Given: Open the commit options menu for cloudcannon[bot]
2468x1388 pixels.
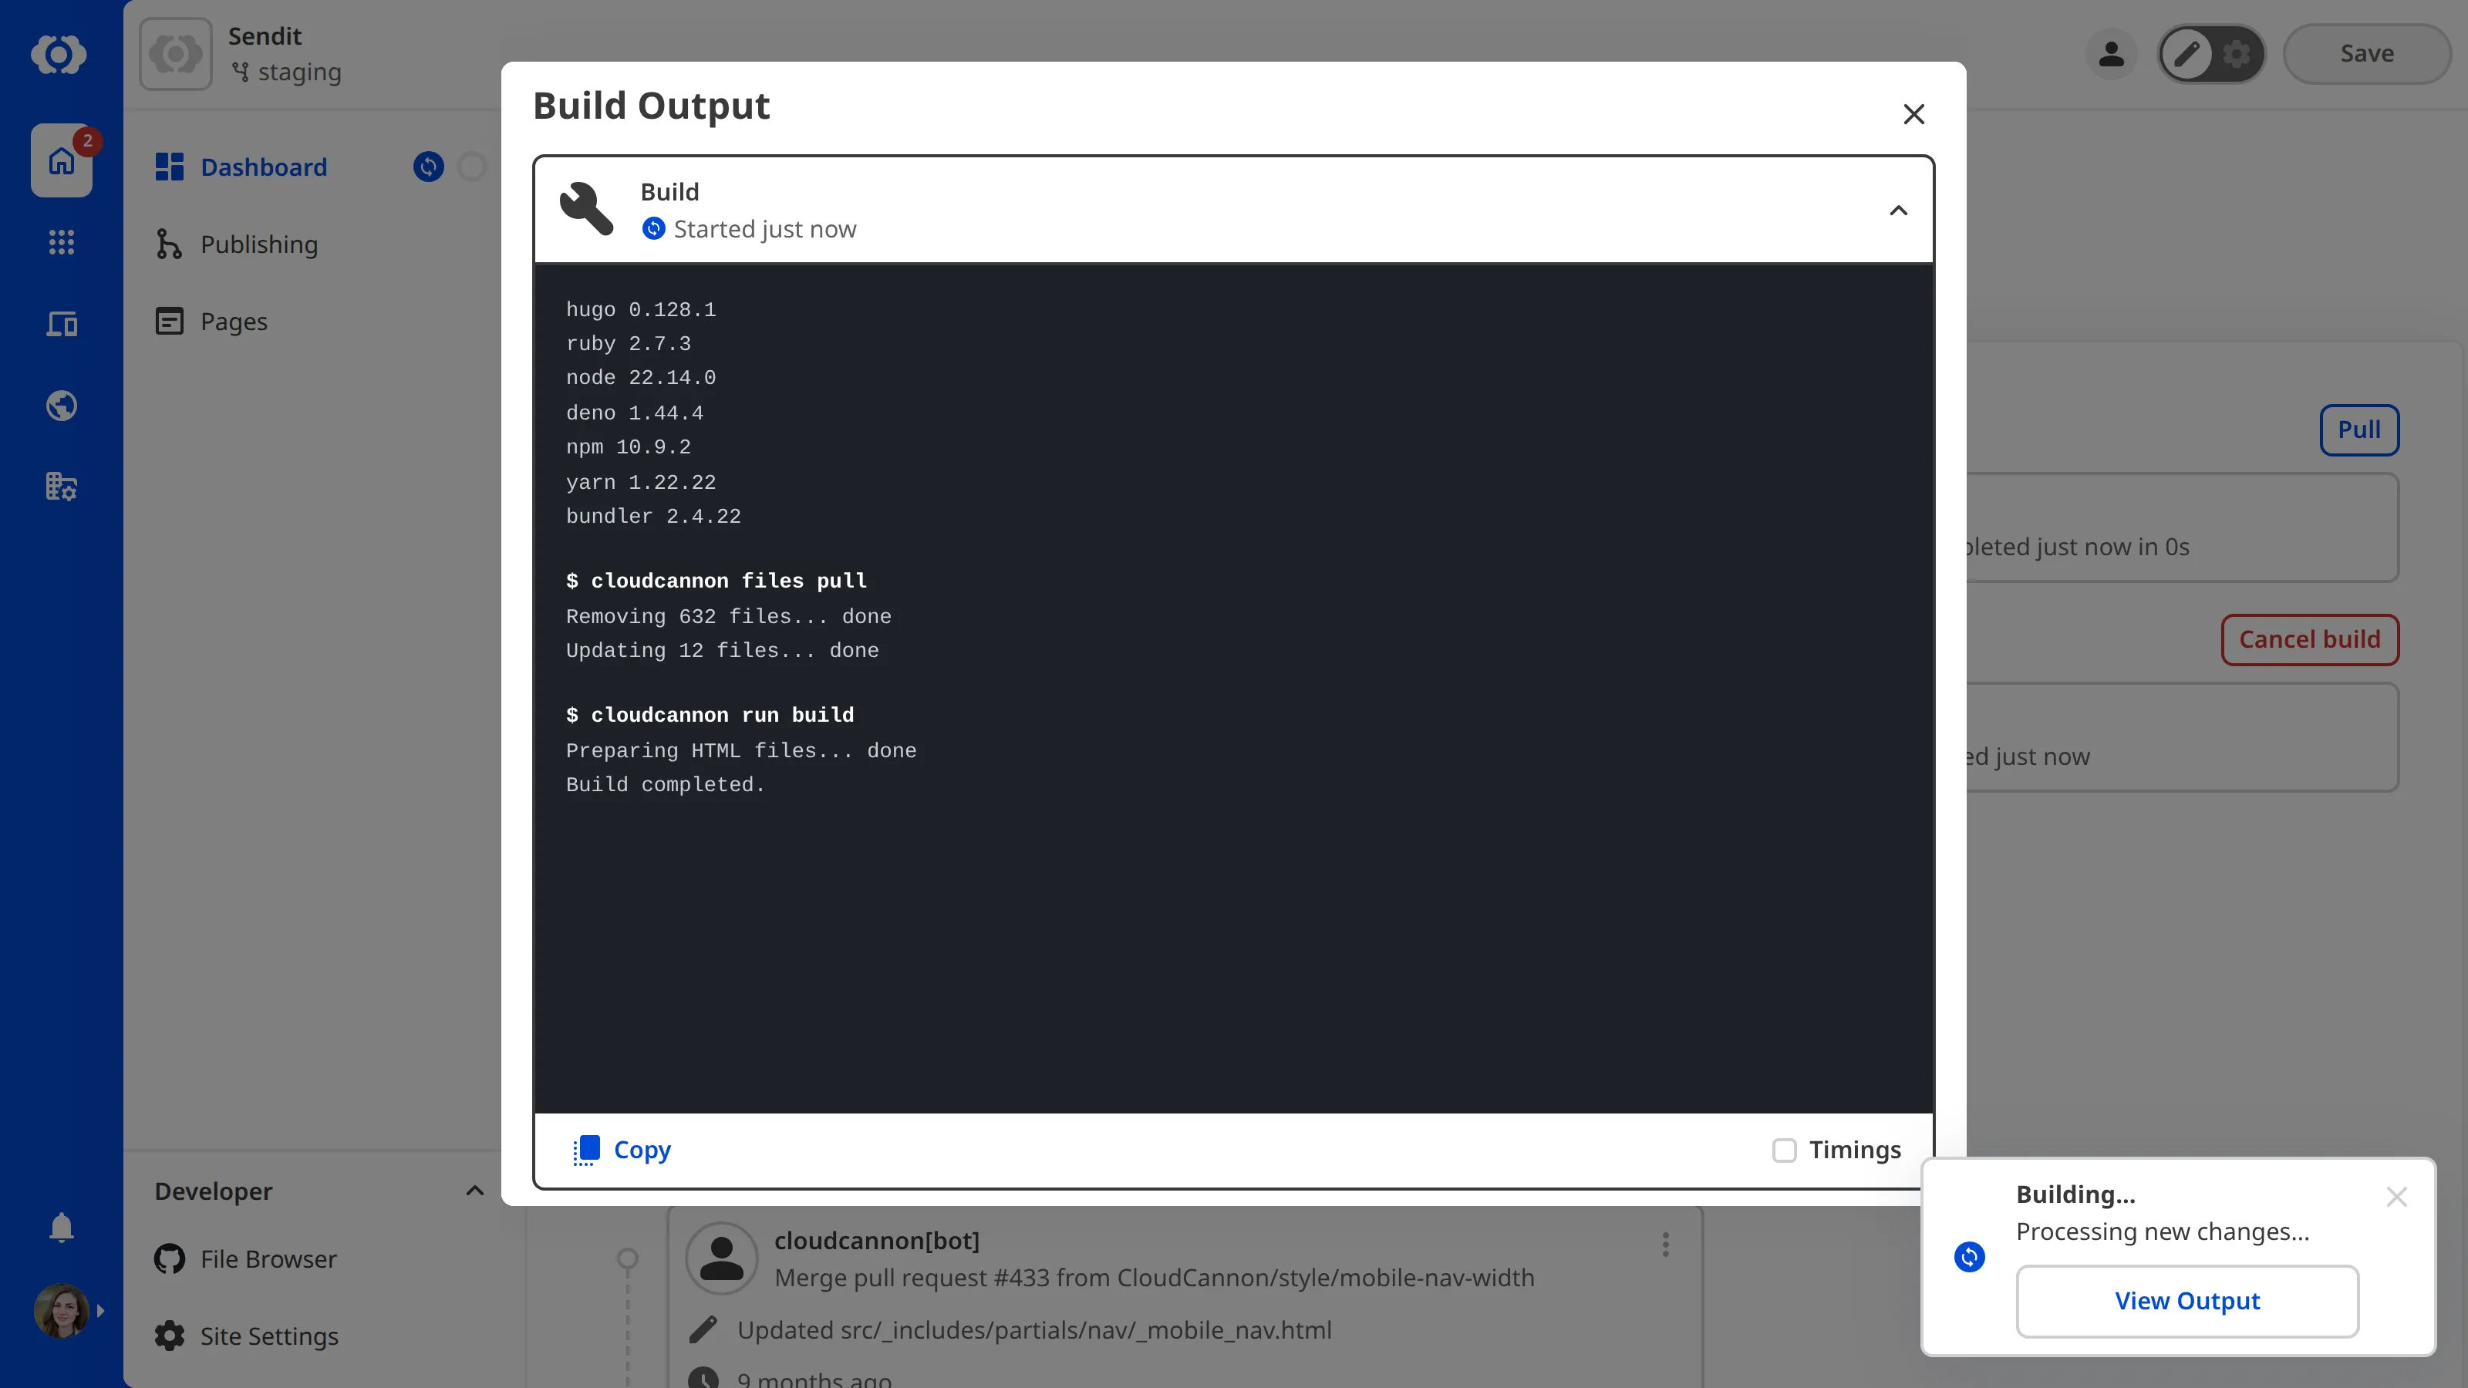Looking at the screenshot, I should coord(1665,1243).
